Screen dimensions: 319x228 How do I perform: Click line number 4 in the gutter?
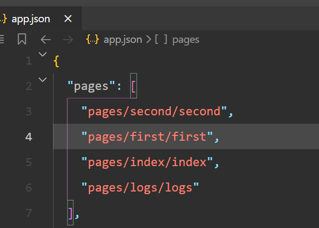(x=29, y=137)
